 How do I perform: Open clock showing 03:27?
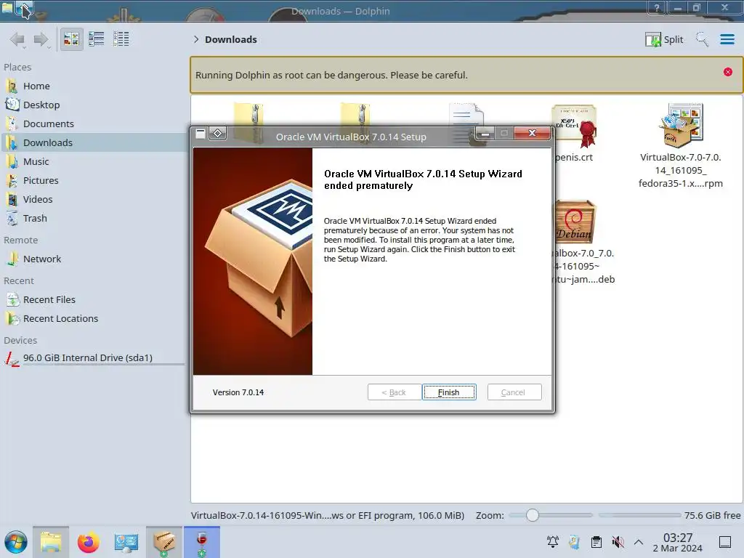(x=678, y=542)
